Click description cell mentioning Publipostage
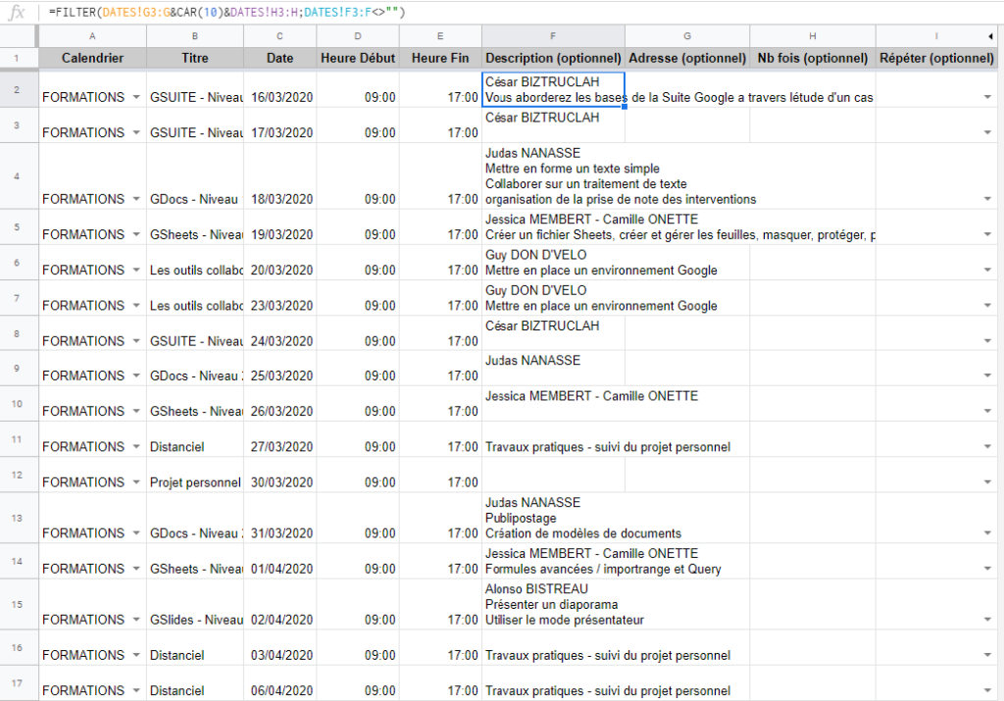Viewport: 1004px width, 701px height. click(553, 518)
